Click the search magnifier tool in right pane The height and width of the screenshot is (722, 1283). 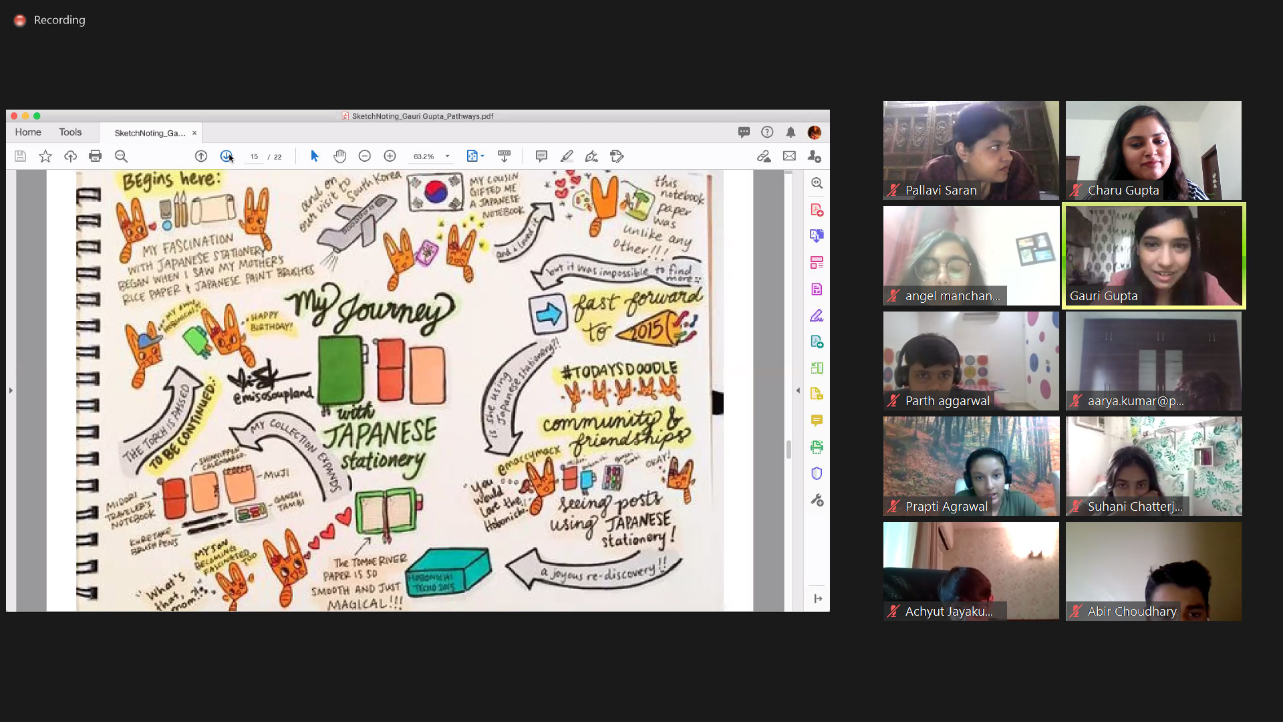click(x=817, y=183)
